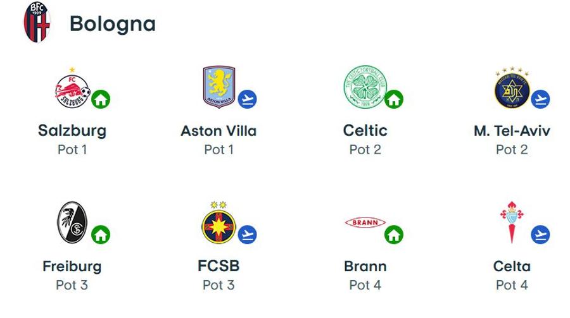Click away plane icon beside Aston Villa

pos(247,99)
